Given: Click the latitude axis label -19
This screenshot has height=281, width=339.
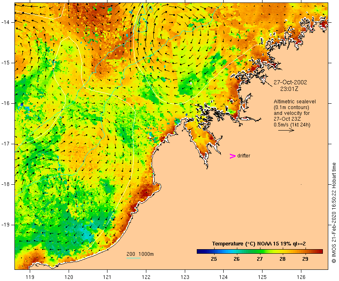Looking at the screenshot, I should tap(5, 225).
